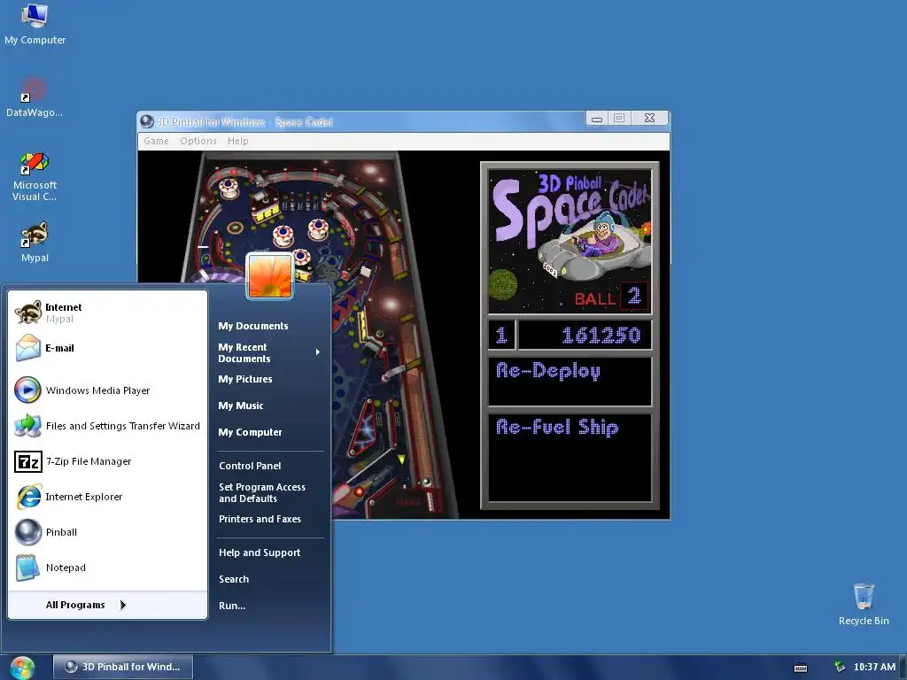Open the Game menu in Pinball
The width and height of the screenshot is (907, 680).
[x=156, y=141]
